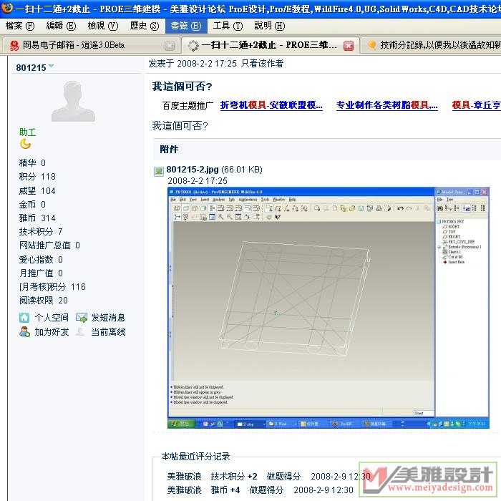This screenshot has height=501, width=501.
Task: Open the 檢視 (V) menu
Action: tap(103, 26)
